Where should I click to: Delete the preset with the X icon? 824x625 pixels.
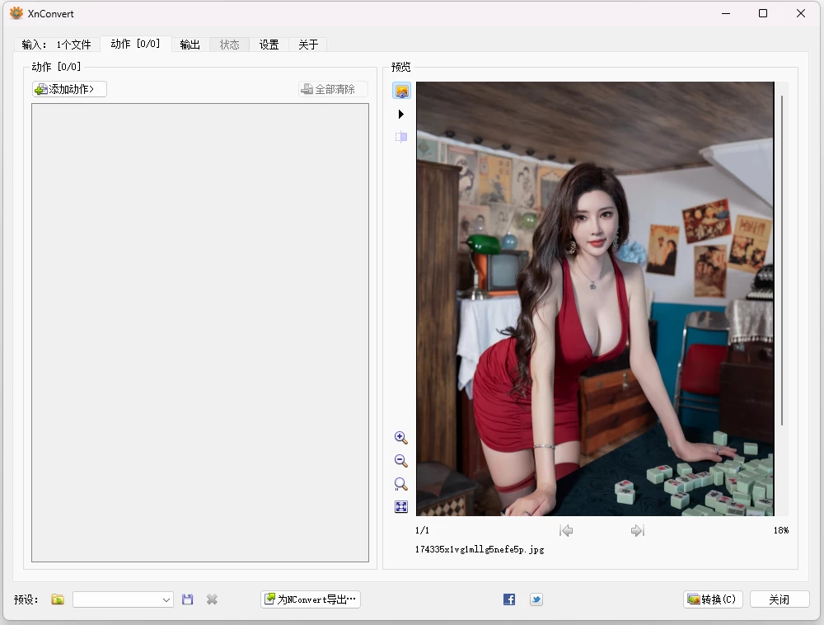click(212, 599)
